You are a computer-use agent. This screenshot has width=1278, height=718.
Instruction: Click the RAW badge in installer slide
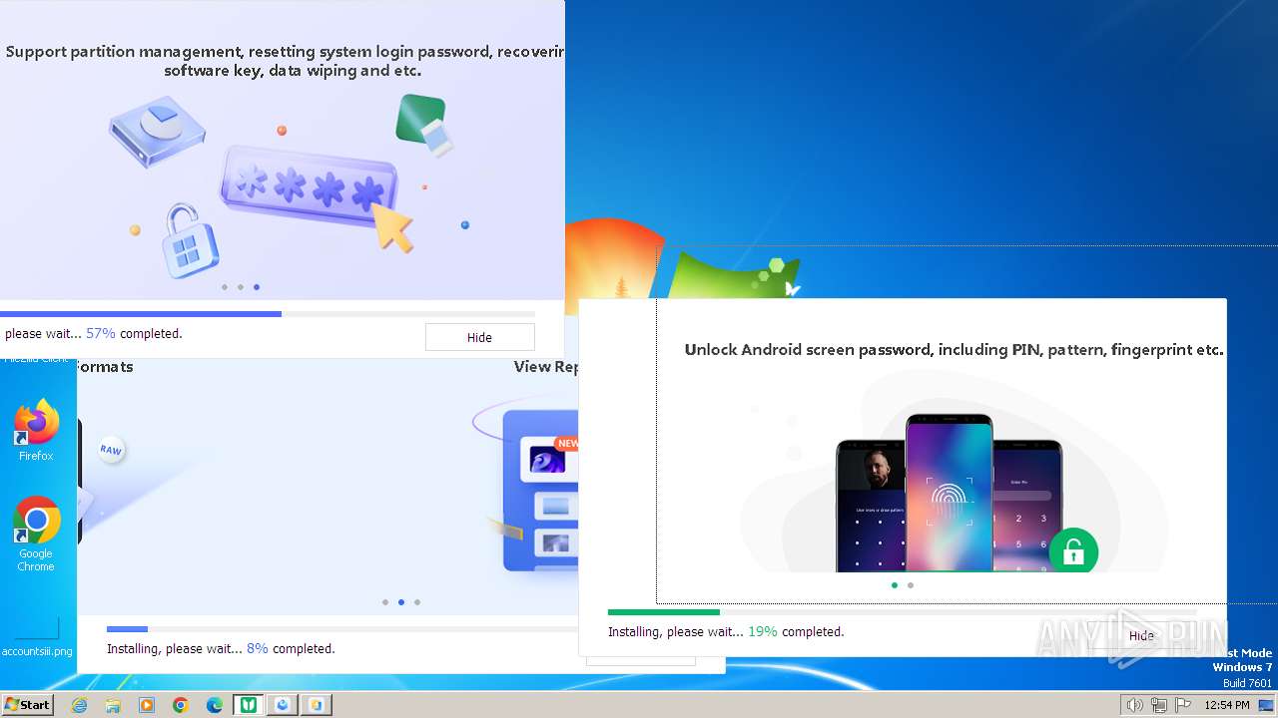click(x=111, y=451)
